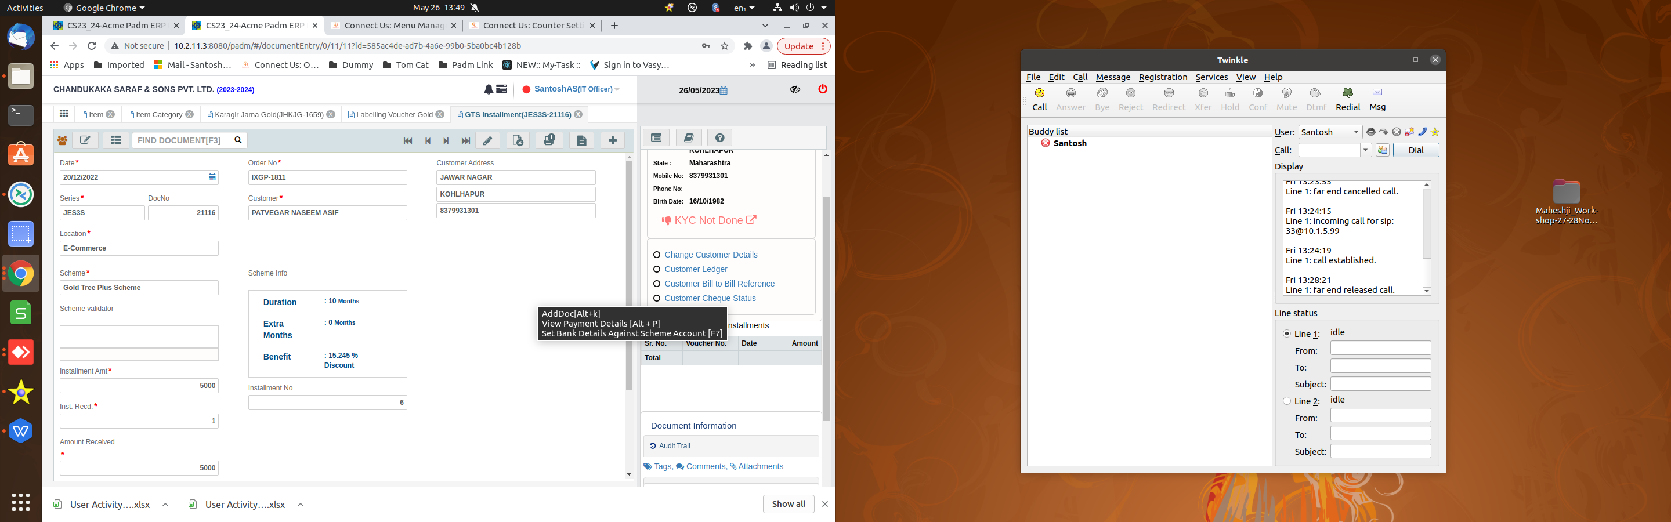The image size is (1671, 522).
Task: Click the cancel document icon in toolbar
Action: 518,140
